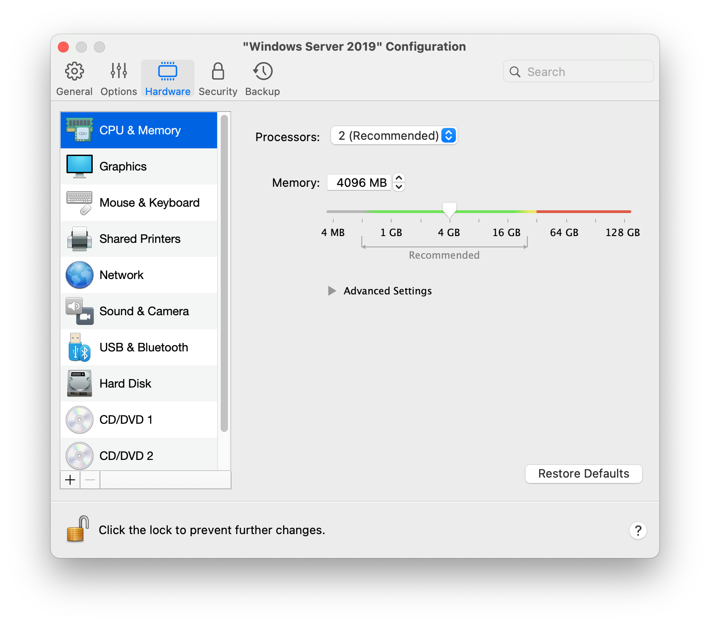
Task: Select the Network globe icon
Action: click(x=80, y=275)
